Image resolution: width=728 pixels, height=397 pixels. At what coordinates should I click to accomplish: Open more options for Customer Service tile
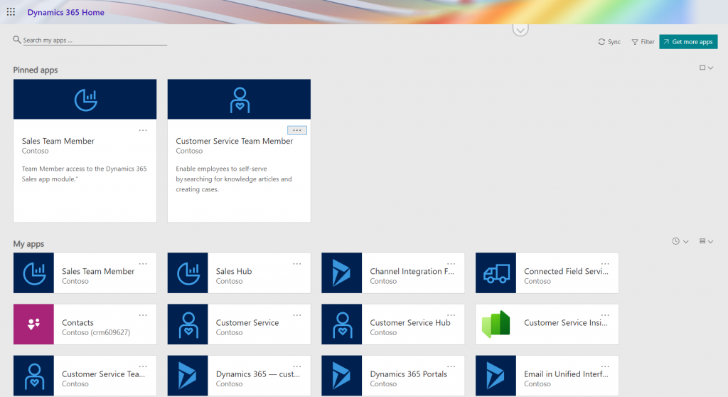[x=297, y=315]
